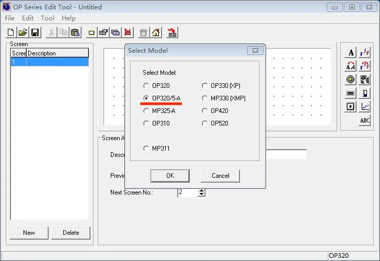Open the Edit menu
380x261 pixels.
[28, 18]
